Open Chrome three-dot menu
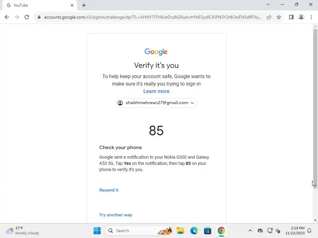Viewport: 318px width, 238px height. [x=311, y=17]
